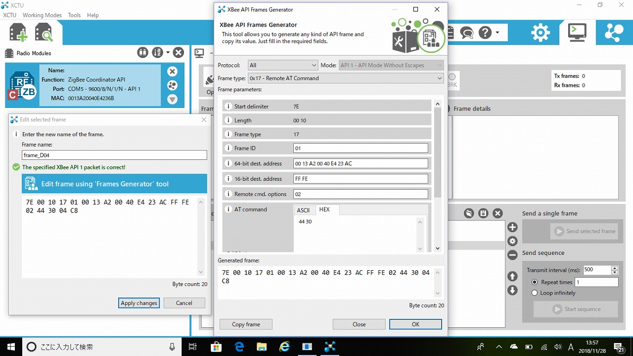Select the Repeat times radio button

[535, 282]
